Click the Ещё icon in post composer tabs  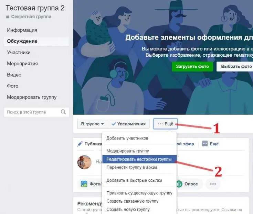pyautogui.click(x=205, y=144)
